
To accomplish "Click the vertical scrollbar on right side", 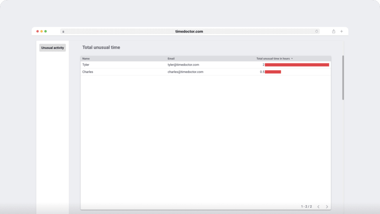I will [343, 78].
